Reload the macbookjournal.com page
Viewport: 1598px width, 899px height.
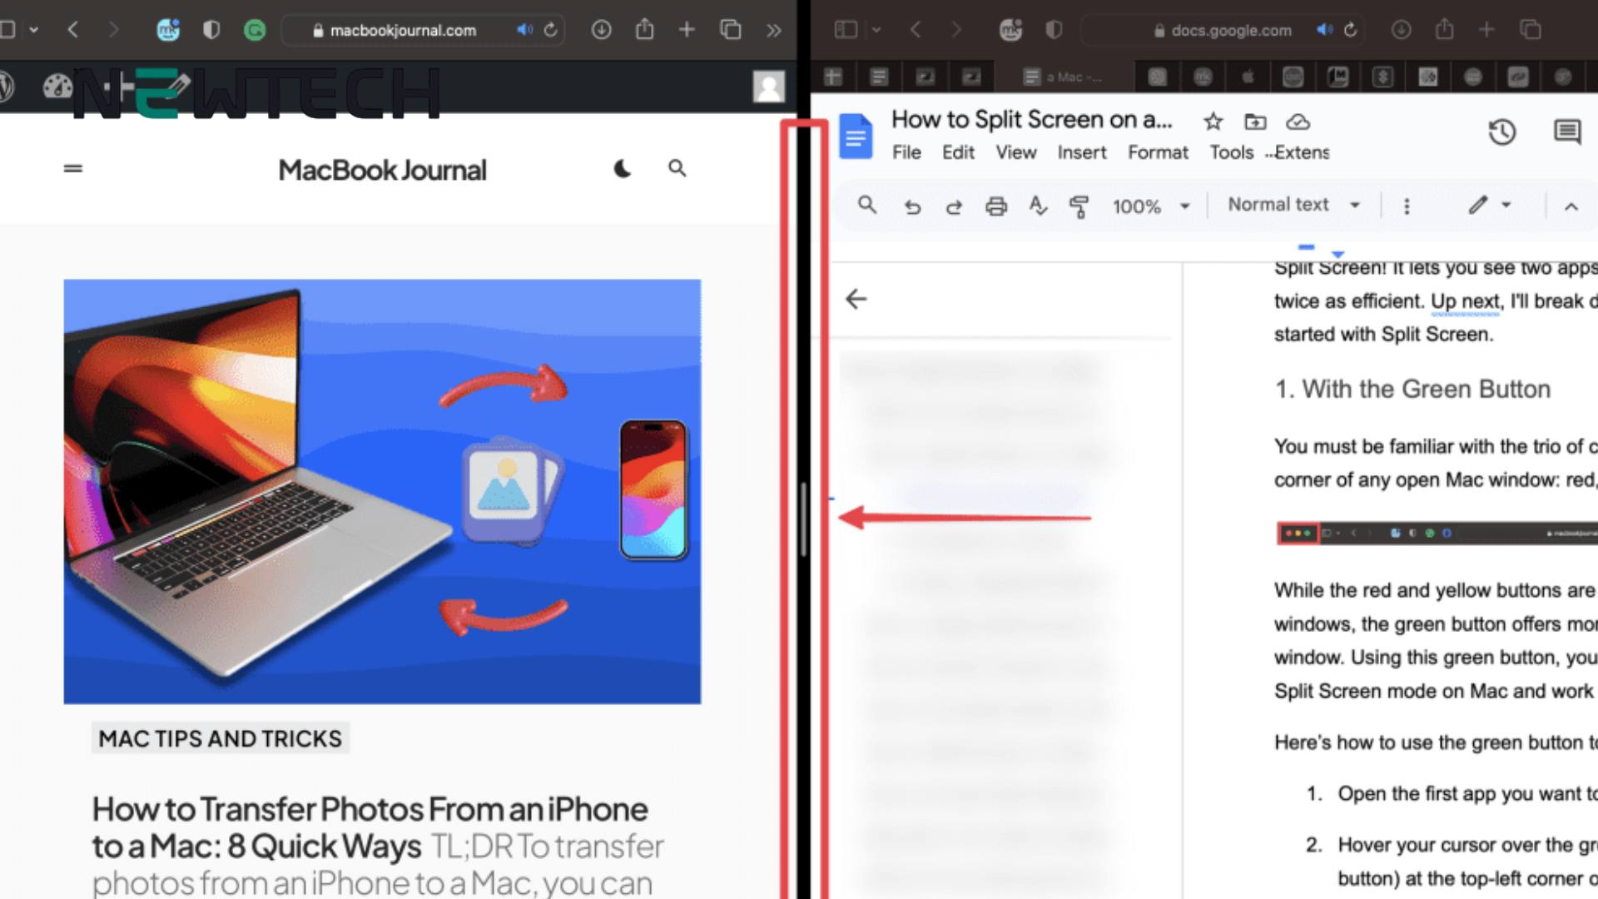(551, 30)
